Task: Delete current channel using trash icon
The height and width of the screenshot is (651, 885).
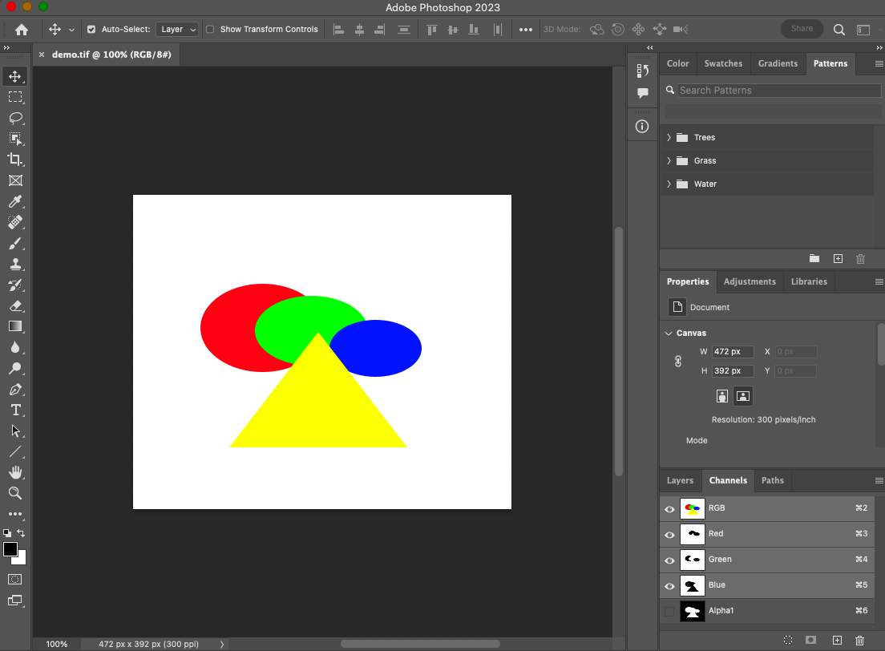Action: click(860, 640)
